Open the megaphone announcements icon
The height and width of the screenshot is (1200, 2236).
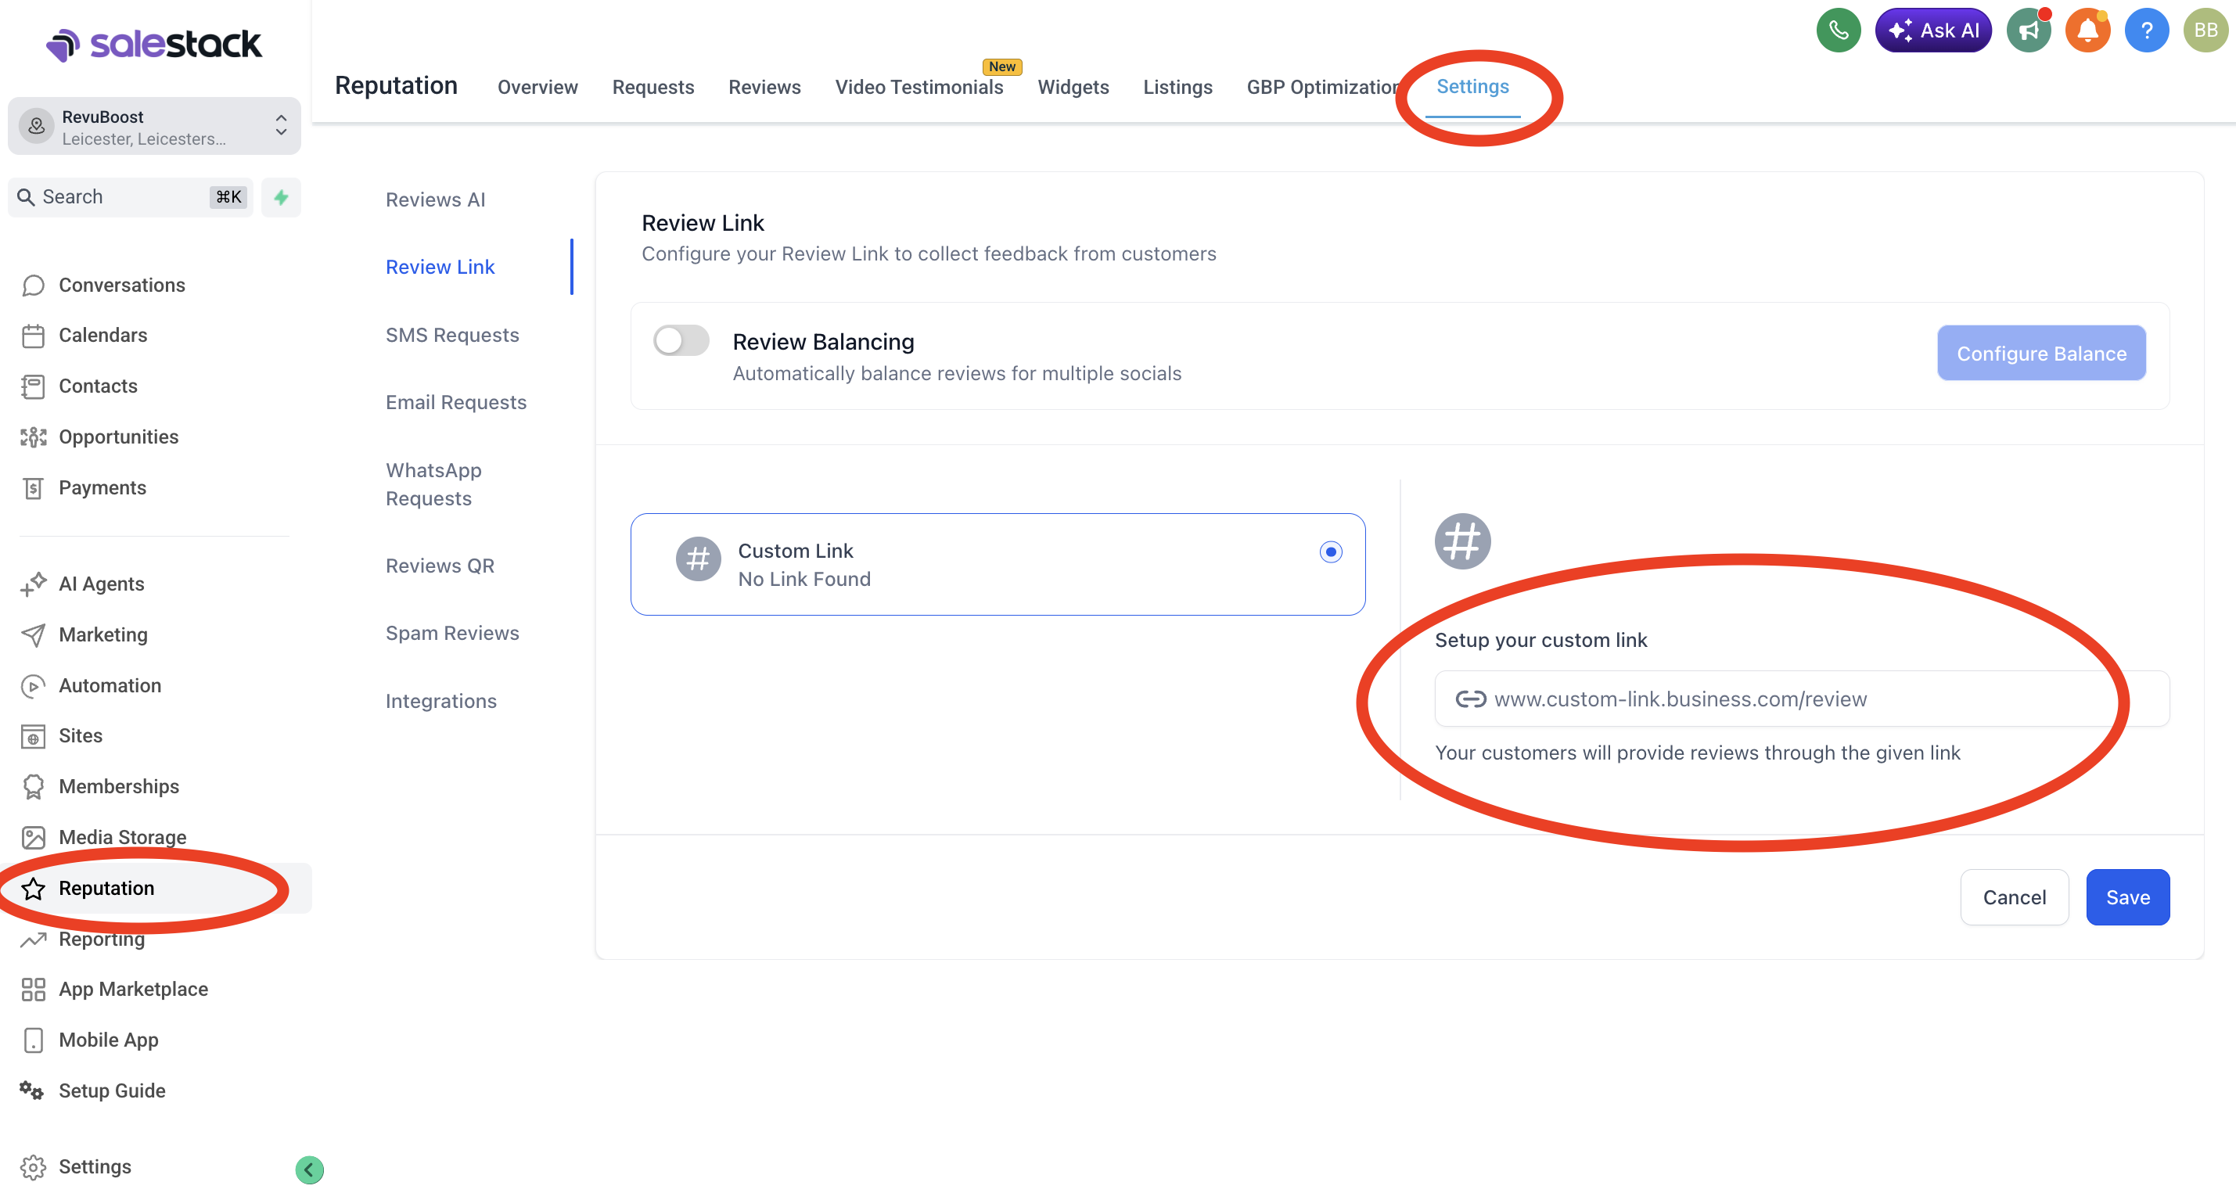click(x=2028, y=31)
